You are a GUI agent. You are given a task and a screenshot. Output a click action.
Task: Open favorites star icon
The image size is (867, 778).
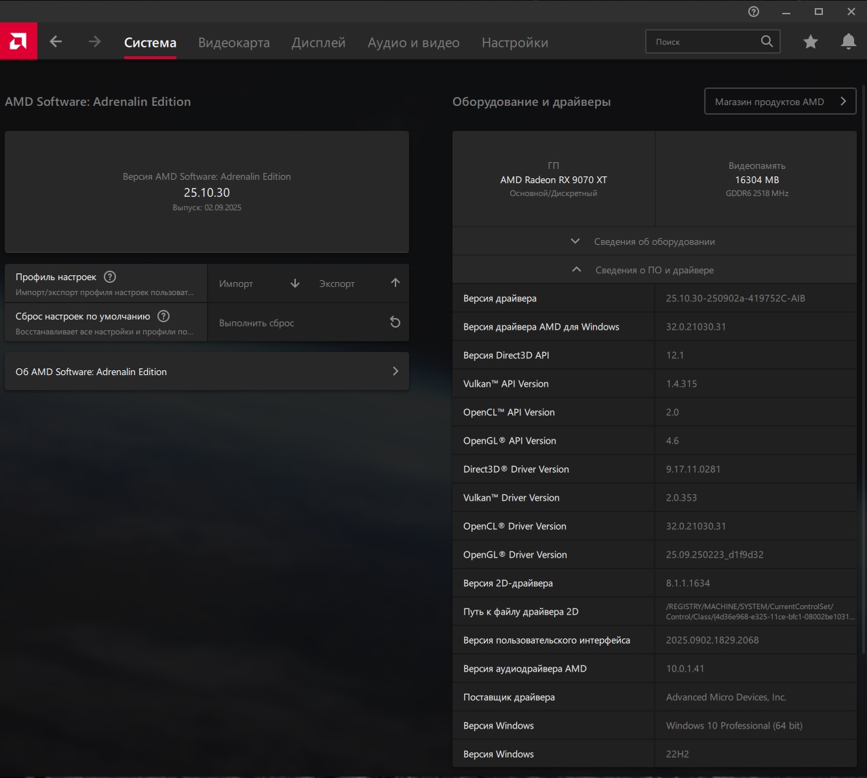tap(811, 42)
